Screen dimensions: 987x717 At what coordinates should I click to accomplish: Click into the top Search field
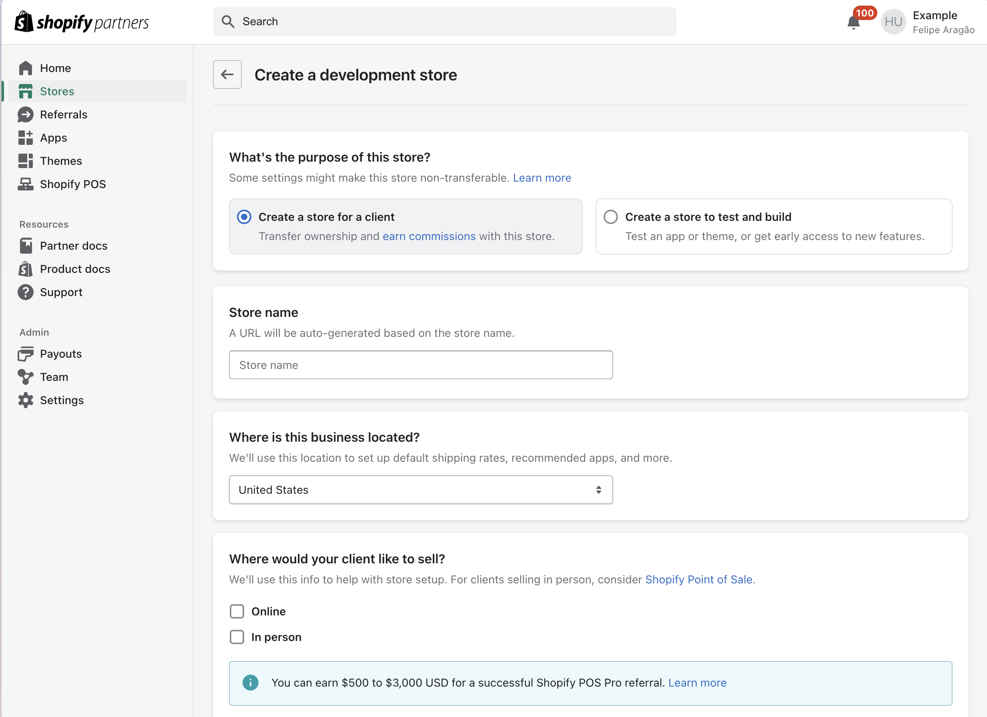(445, 21)
